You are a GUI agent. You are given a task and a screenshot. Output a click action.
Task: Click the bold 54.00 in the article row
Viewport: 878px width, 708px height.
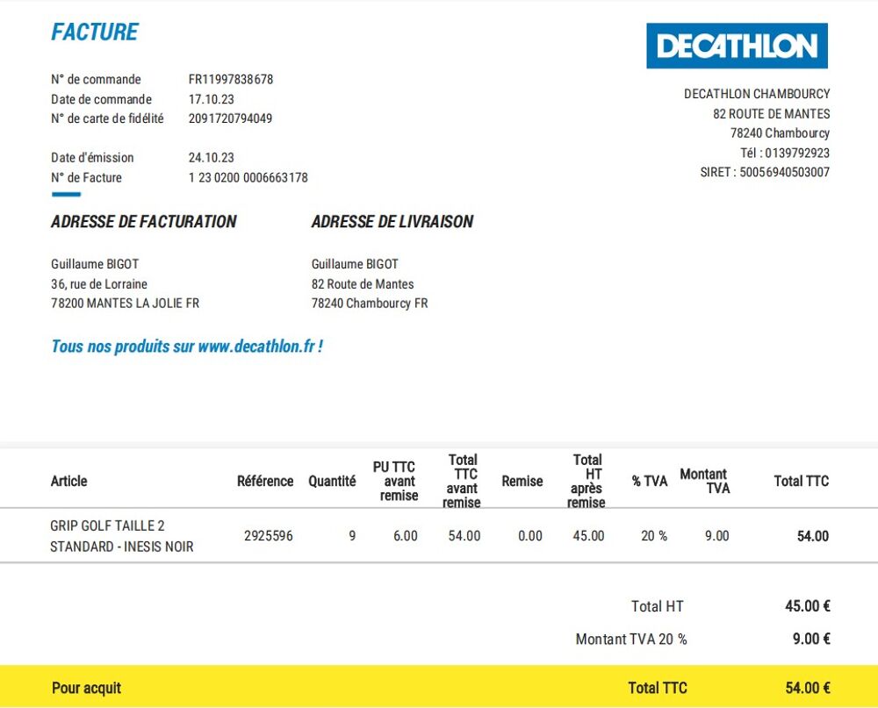point(813,536)
